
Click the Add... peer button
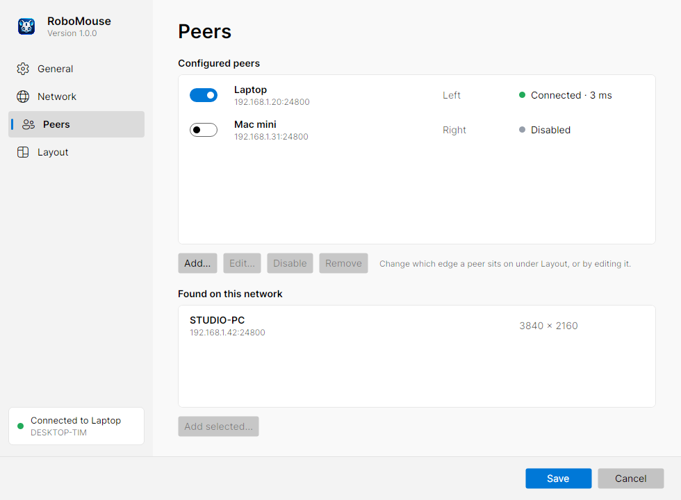click(x=197, y=263)
